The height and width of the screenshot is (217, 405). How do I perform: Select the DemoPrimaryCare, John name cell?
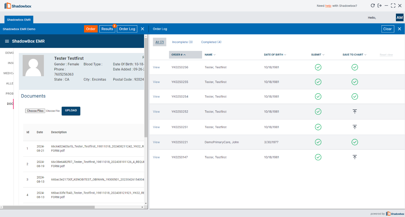222,142
